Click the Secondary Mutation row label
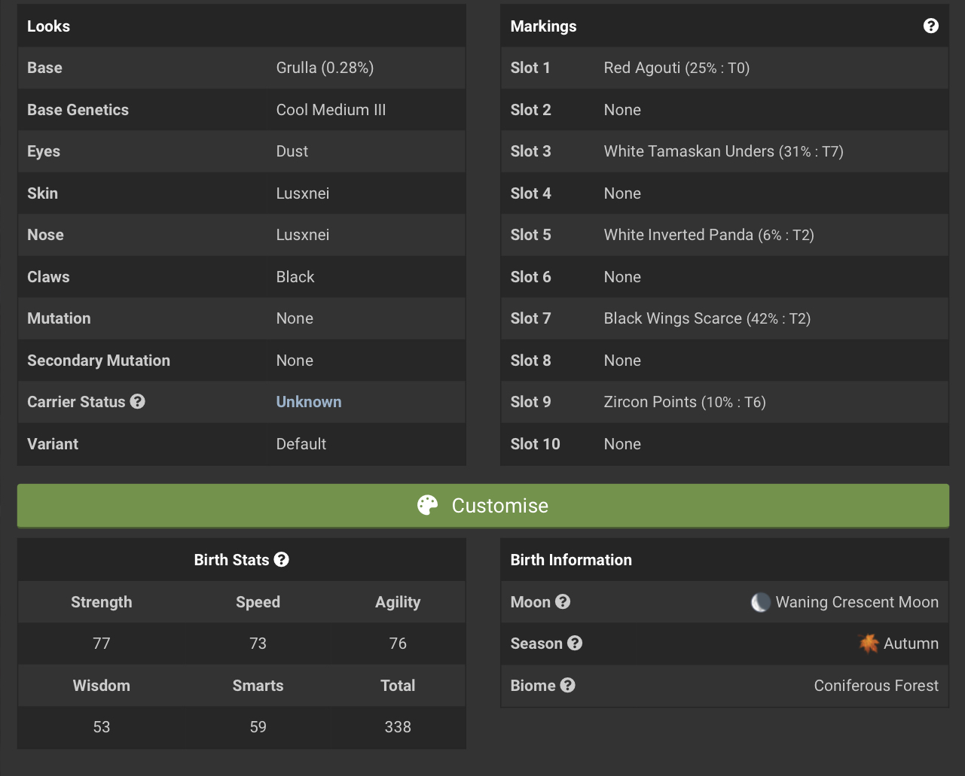This screenshot has width=965, height=776. click(99, 361)
